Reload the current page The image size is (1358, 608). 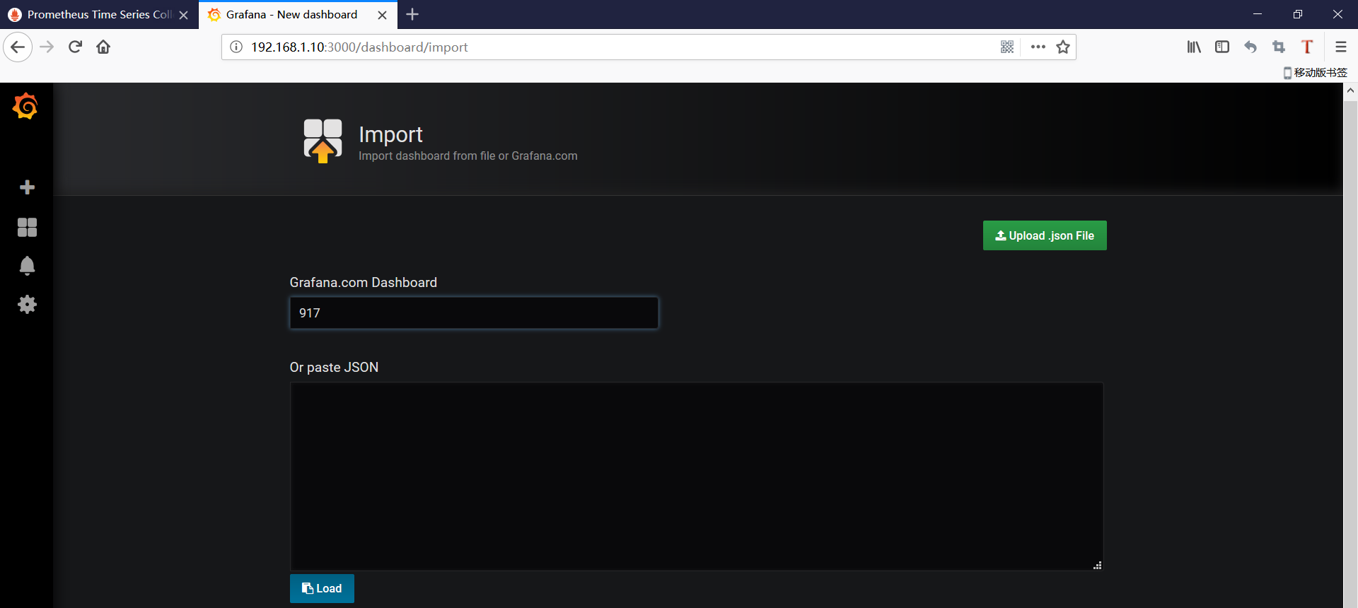pyautogui.click(x=75, y=47)
